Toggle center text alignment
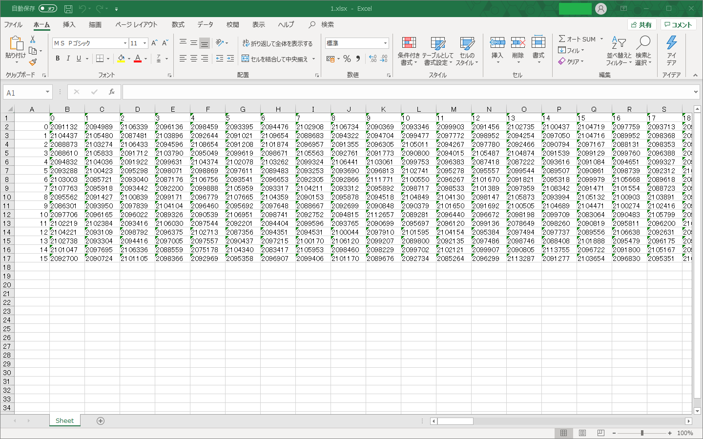 (194, 59)
